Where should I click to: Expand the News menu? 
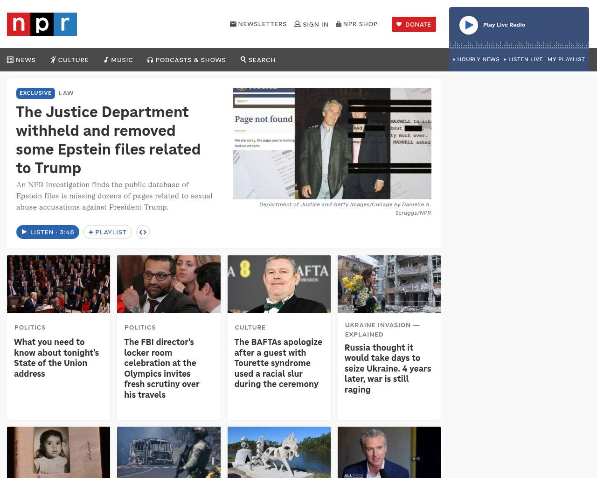tap(21, 60)
